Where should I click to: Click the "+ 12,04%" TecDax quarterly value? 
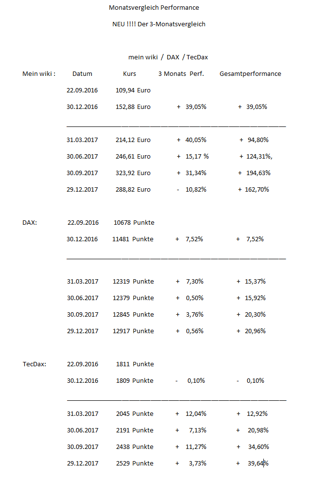pos(191,414)
